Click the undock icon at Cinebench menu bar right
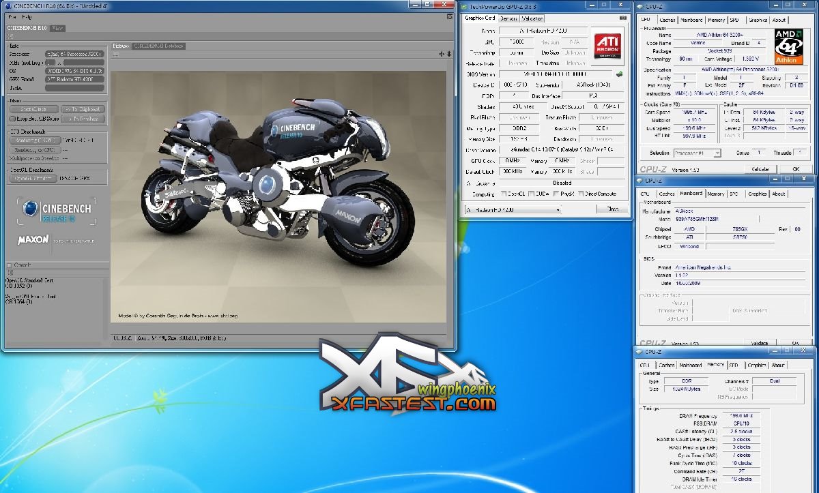Image resolution: width=819 pixels, height=493 pixels. tap(448, 16)
